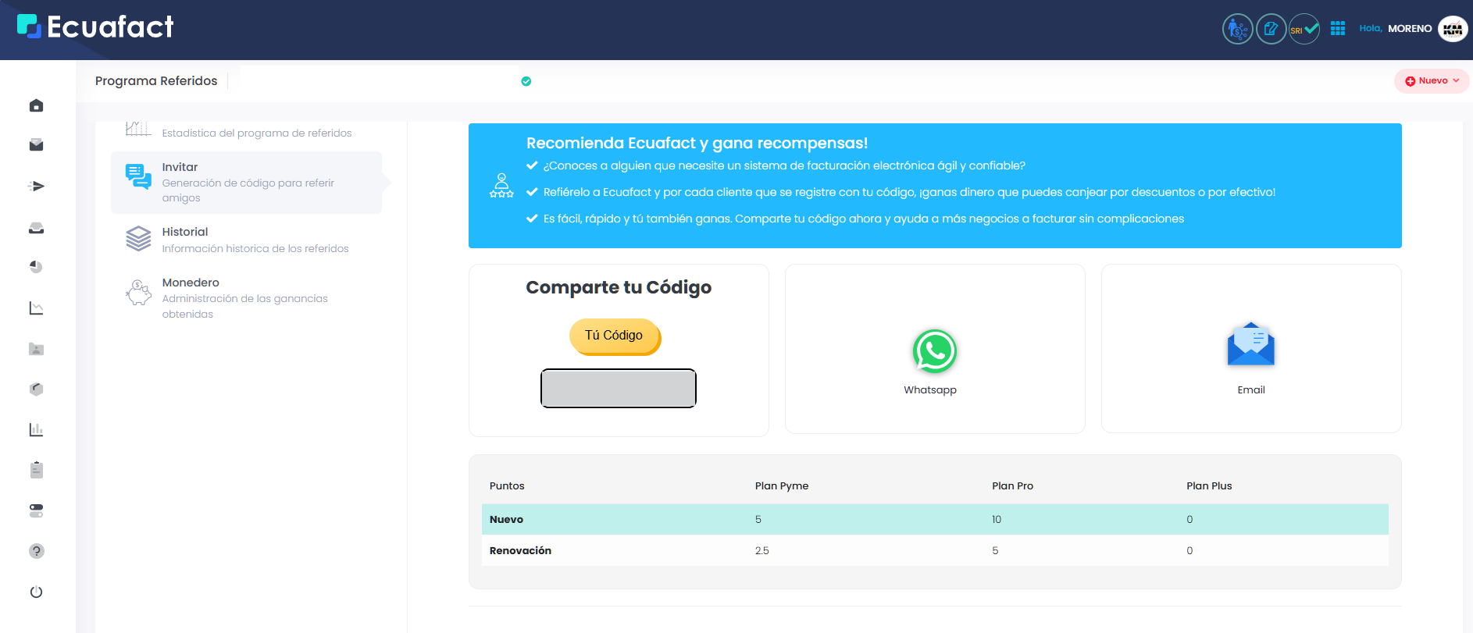Click Plan Pro value 10 in Nuevo row
Image resolution: width=1473 pixels, height=633 pixels.
997,520
